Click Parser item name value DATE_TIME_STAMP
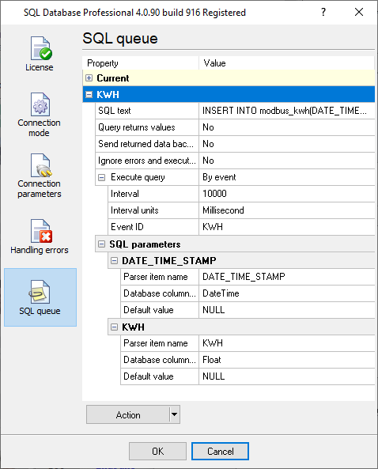Image resolution: width=378 pixels, height=469 pixels. (x=286, y=277)
